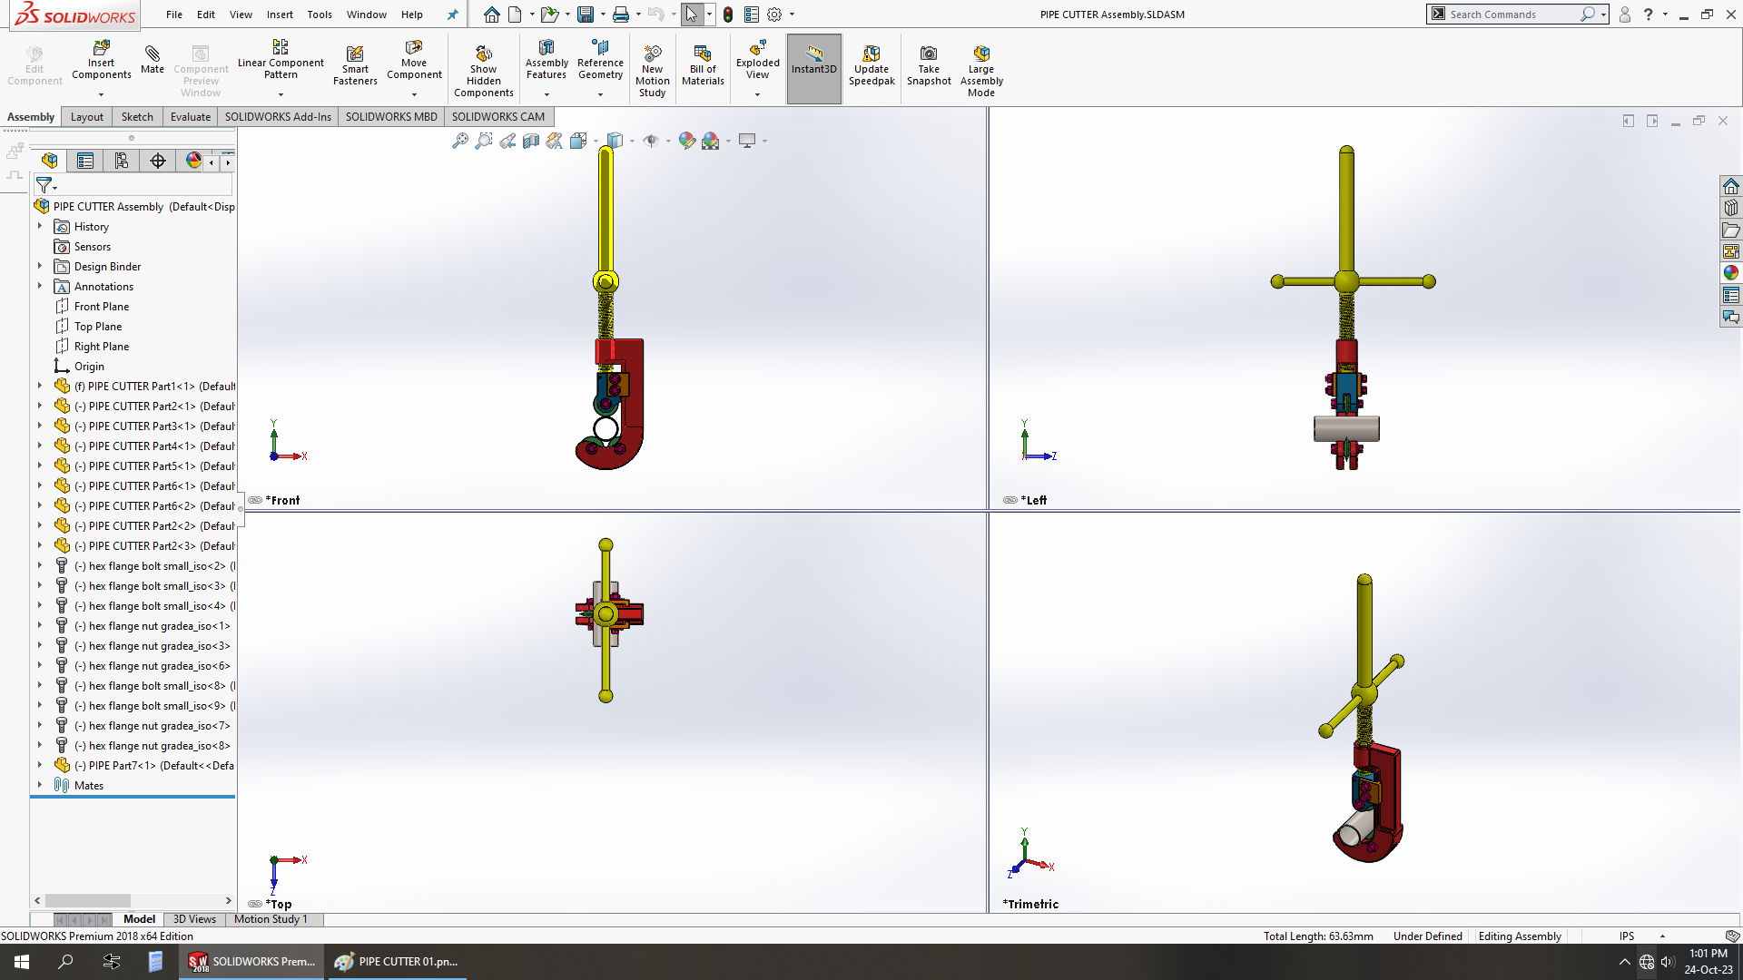Viewport: 1743px width, 980px height.
Task: Open PIPE CUTTER 01.png taskbar app
Action: click(x=397, y=962)
